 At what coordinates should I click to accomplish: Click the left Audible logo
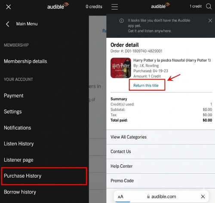click(58, 6)
